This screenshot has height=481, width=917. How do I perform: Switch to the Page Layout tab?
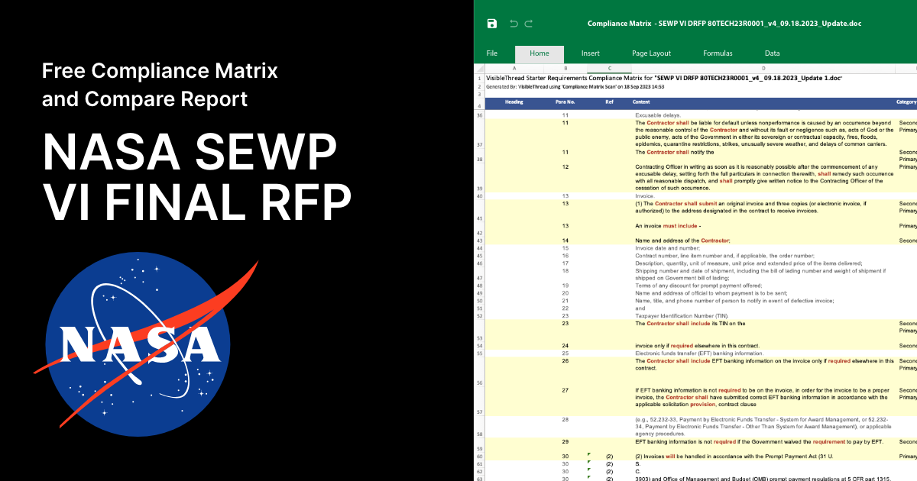[651, 53]
